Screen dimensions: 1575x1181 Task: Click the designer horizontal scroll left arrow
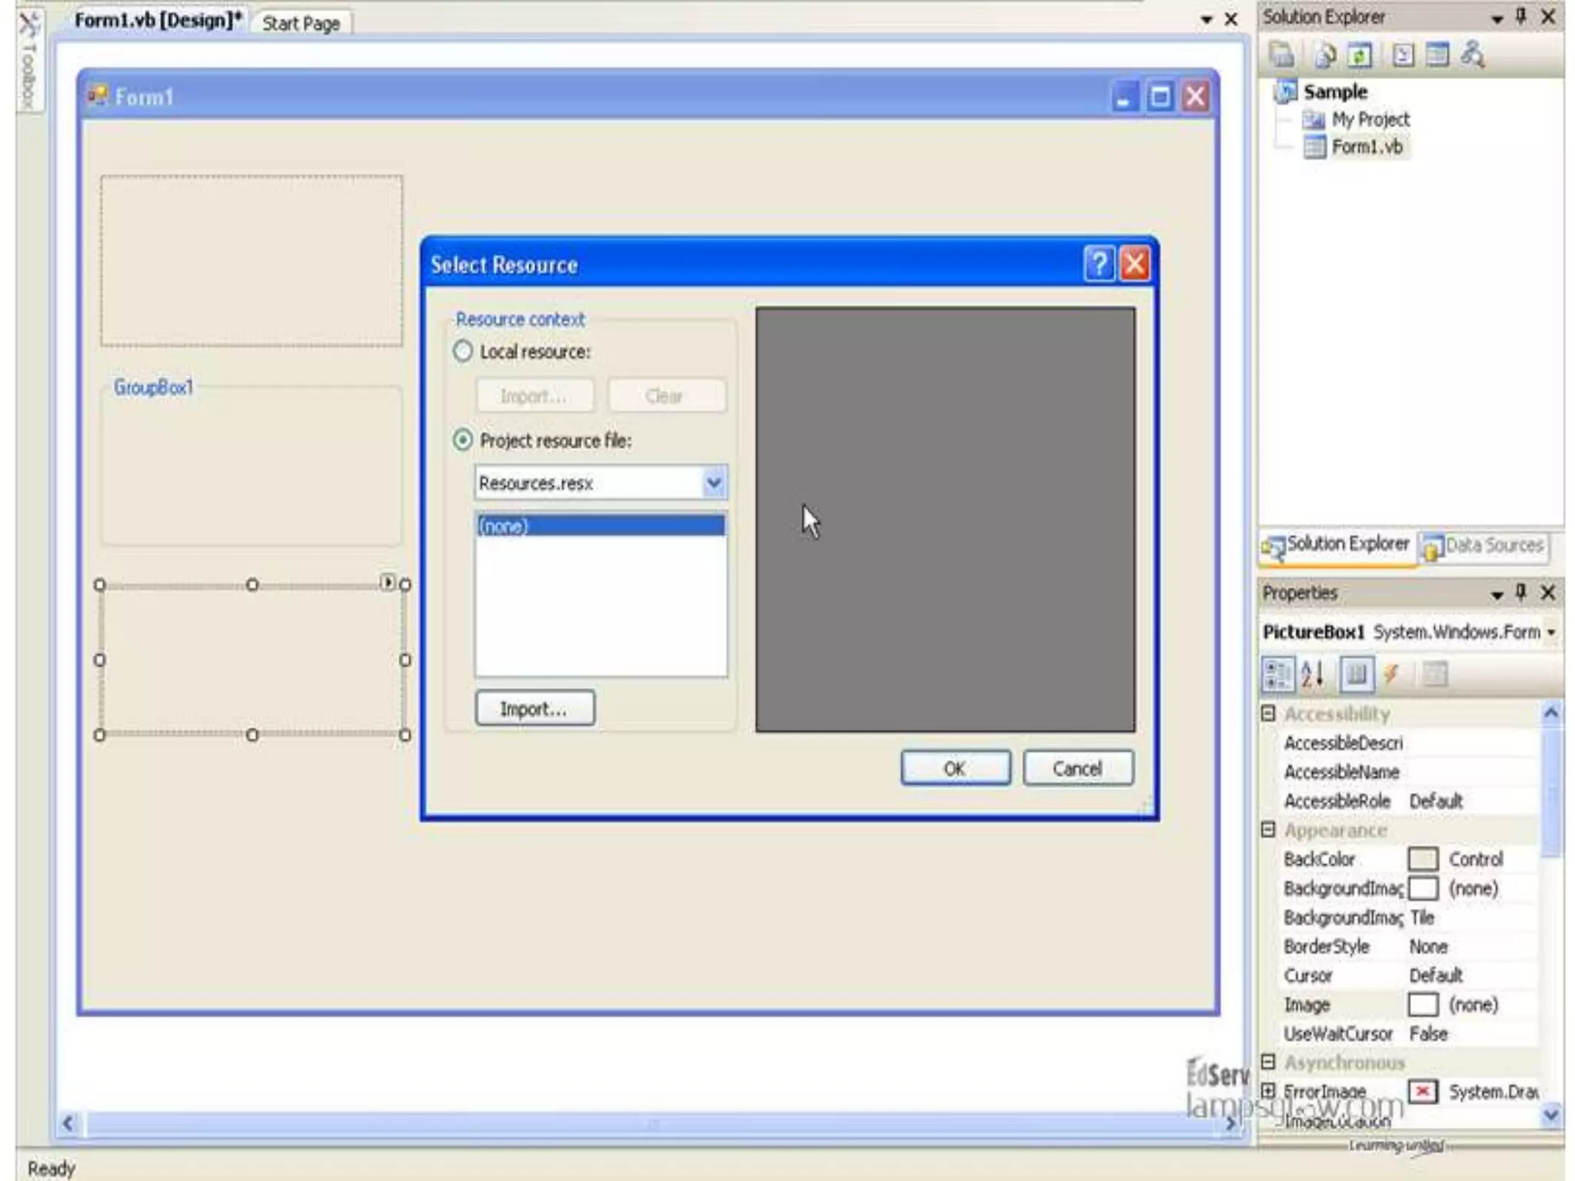pyautogui.click(x=68, y=1123)
